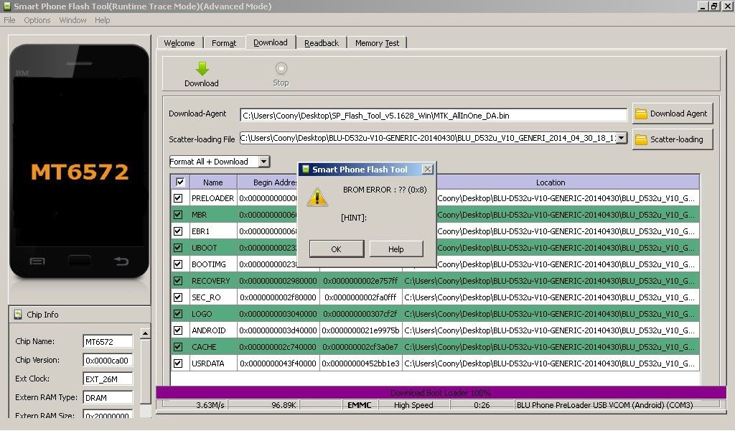735x431 pixels.
Task: Click the warning icon in error dialog
Action: point(317,197)
